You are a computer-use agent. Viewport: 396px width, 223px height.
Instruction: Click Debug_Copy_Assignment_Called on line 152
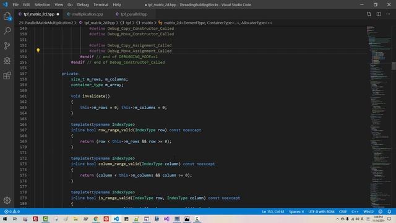tap(139, 45)
